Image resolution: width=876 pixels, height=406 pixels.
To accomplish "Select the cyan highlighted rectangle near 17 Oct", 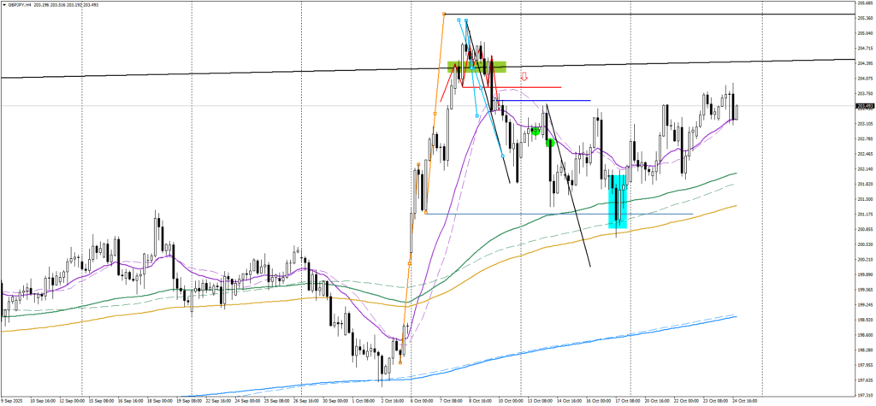I will (x=617, y=201).
